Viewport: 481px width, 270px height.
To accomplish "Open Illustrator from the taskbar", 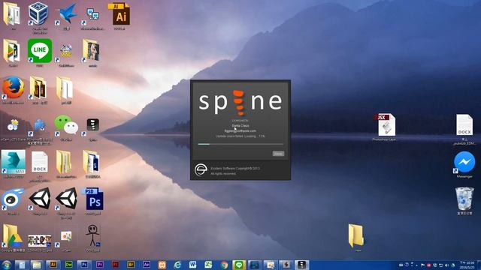I will [53, 265].
